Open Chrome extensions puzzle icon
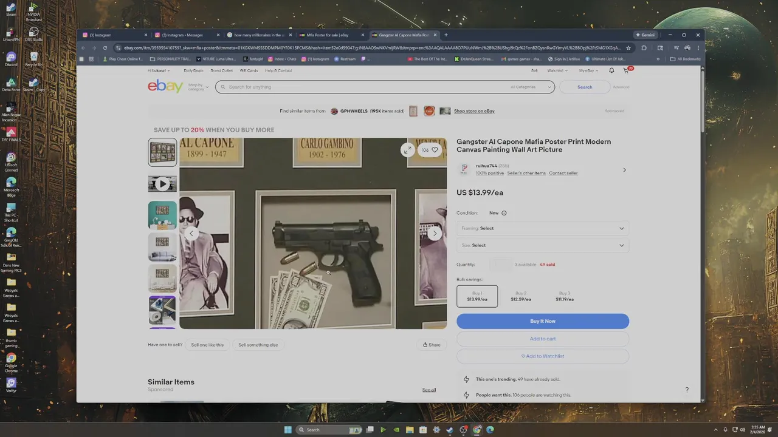 (x=644, y=48)
